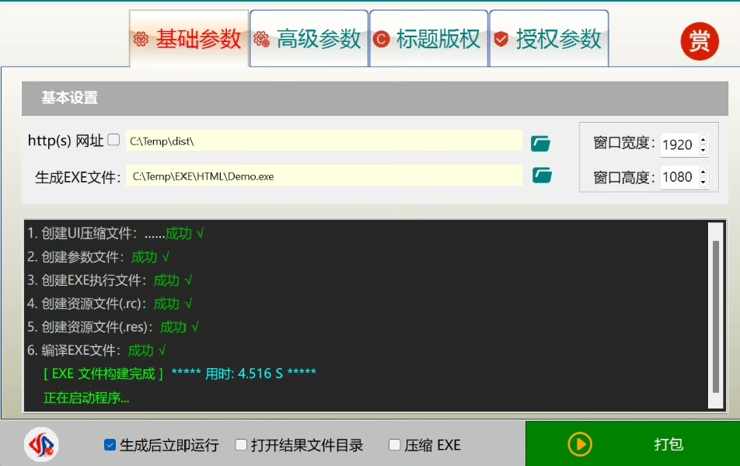Click the shield icon on the 授权参数 tab

501,39
